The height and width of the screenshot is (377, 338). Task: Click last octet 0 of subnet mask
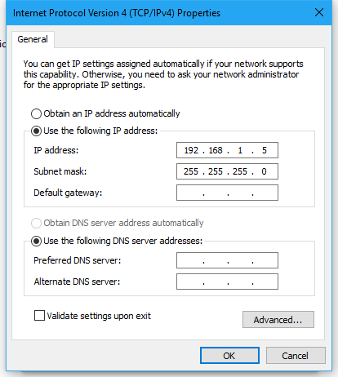(264, 171)
